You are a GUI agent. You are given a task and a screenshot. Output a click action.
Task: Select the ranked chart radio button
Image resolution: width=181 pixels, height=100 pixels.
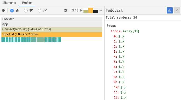click(26, 11)
